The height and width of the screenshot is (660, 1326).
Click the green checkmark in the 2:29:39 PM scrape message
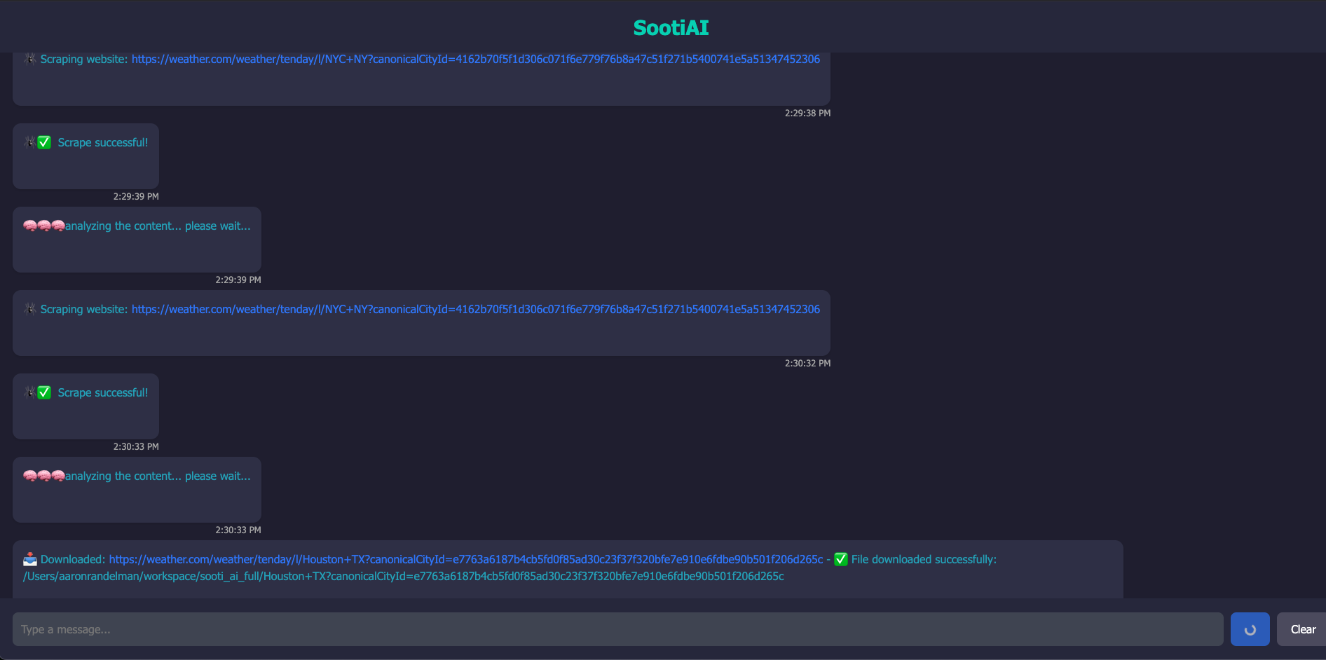click(x=44, y=142)
